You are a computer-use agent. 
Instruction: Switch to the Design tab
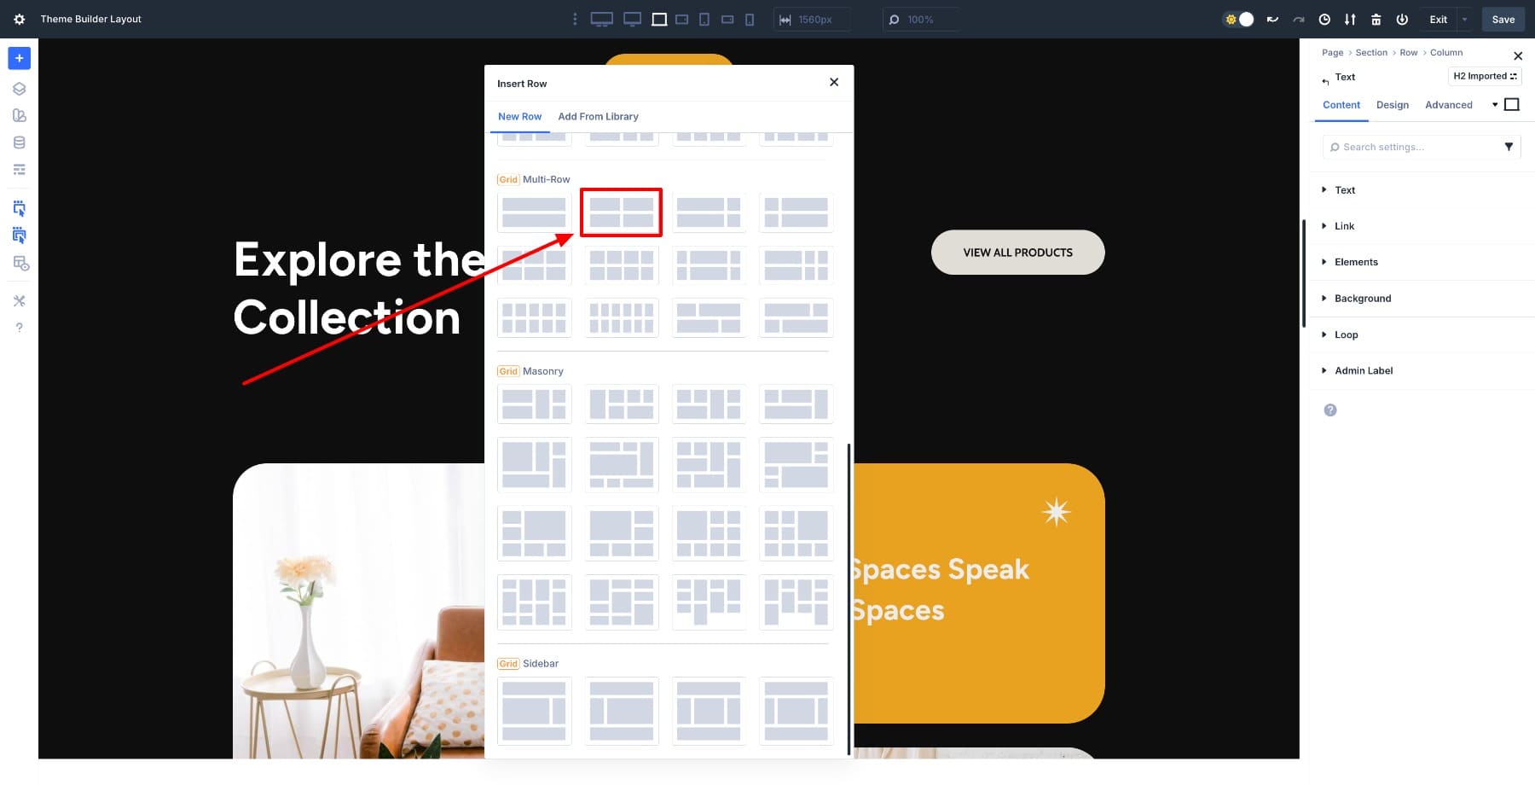pyautogui.click(x=1392, y=105)
